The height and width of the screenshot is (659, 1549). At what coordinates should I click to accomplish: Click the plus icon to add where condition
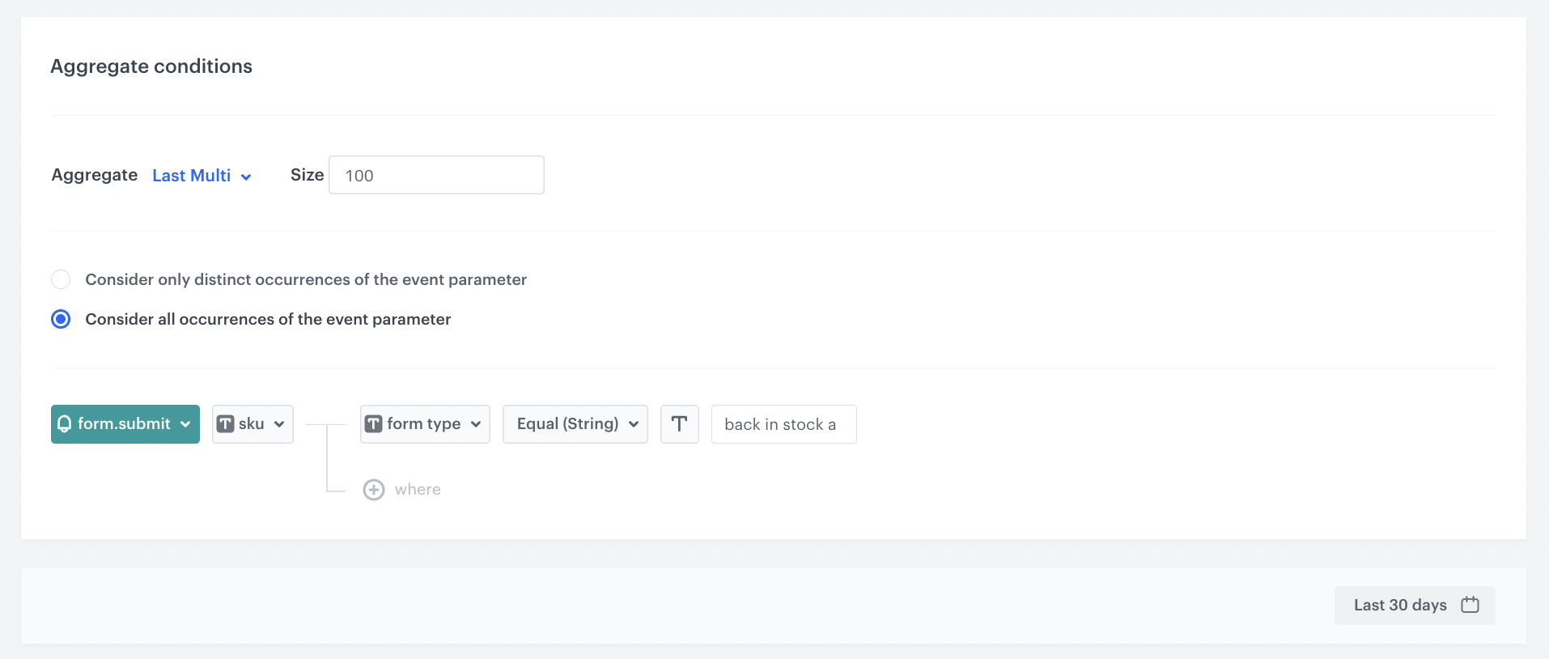[x=374, y=490]
